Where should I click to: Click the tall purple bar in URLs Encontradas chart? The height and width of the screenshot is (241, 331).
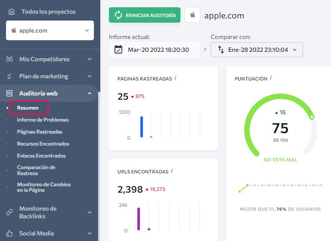pos(138,219)
